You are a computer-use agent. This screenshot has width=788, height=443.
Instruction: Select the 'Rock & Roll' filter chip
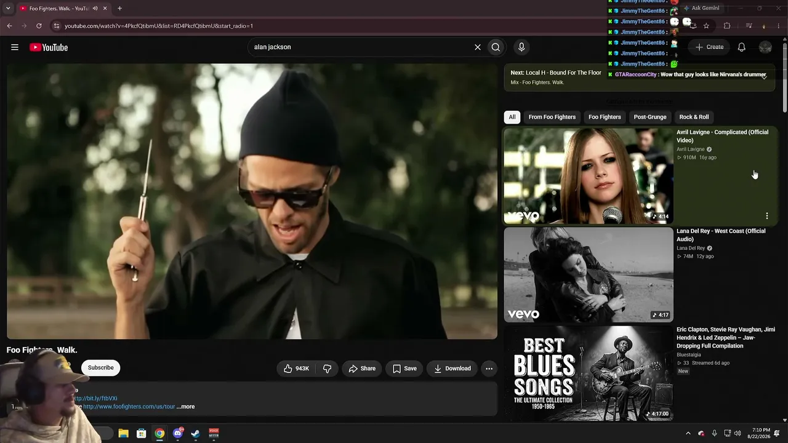pos(694,117)
